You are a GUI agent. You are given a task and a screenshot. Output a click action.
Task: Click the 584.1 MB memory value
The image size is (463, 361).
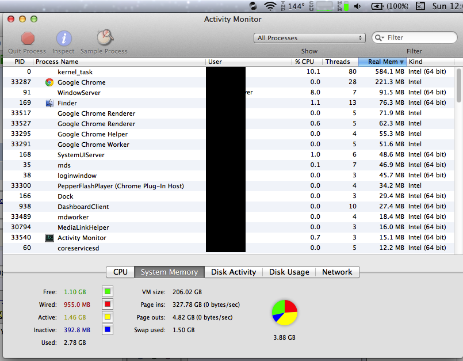pos(389,71)
